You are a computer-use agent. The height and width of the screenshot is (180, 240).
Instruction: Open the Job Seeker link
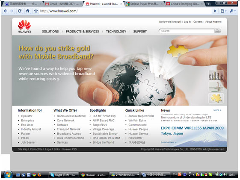click(28, 142)
